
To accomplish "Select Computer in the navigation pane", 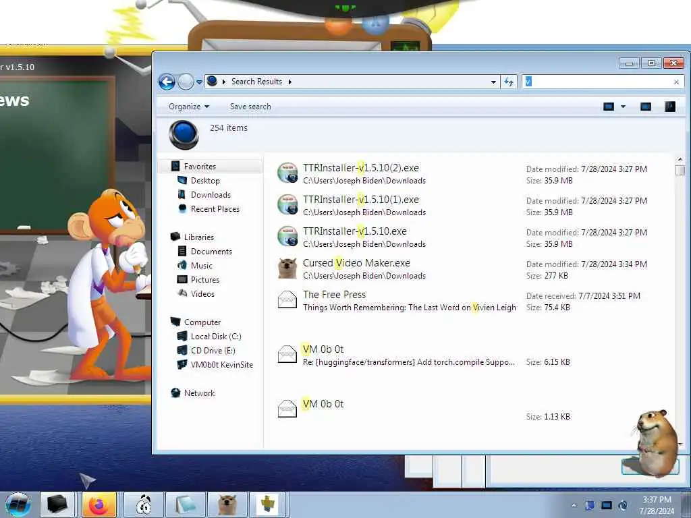I will coord(202,322).
